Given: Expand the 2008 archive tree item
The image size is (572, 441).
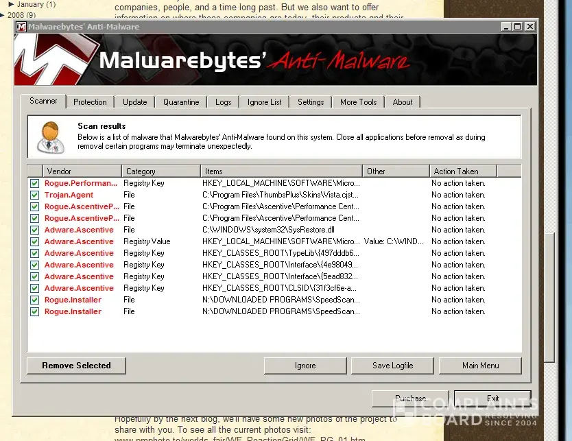Looking at the screenshot, I should click(x=3, y=15).
